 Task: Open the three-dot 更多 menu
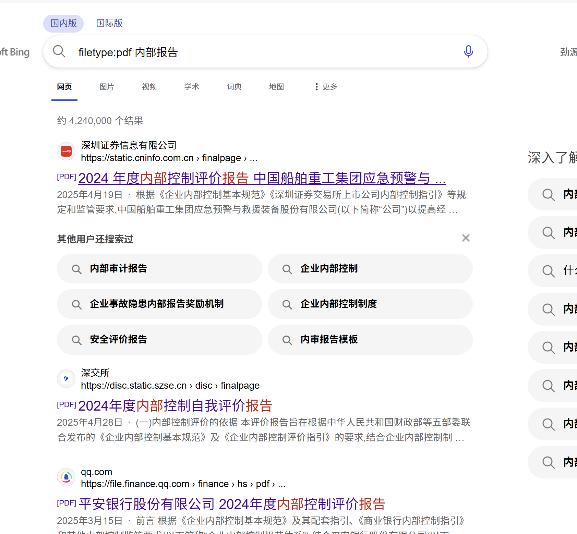tap(326, 87)
